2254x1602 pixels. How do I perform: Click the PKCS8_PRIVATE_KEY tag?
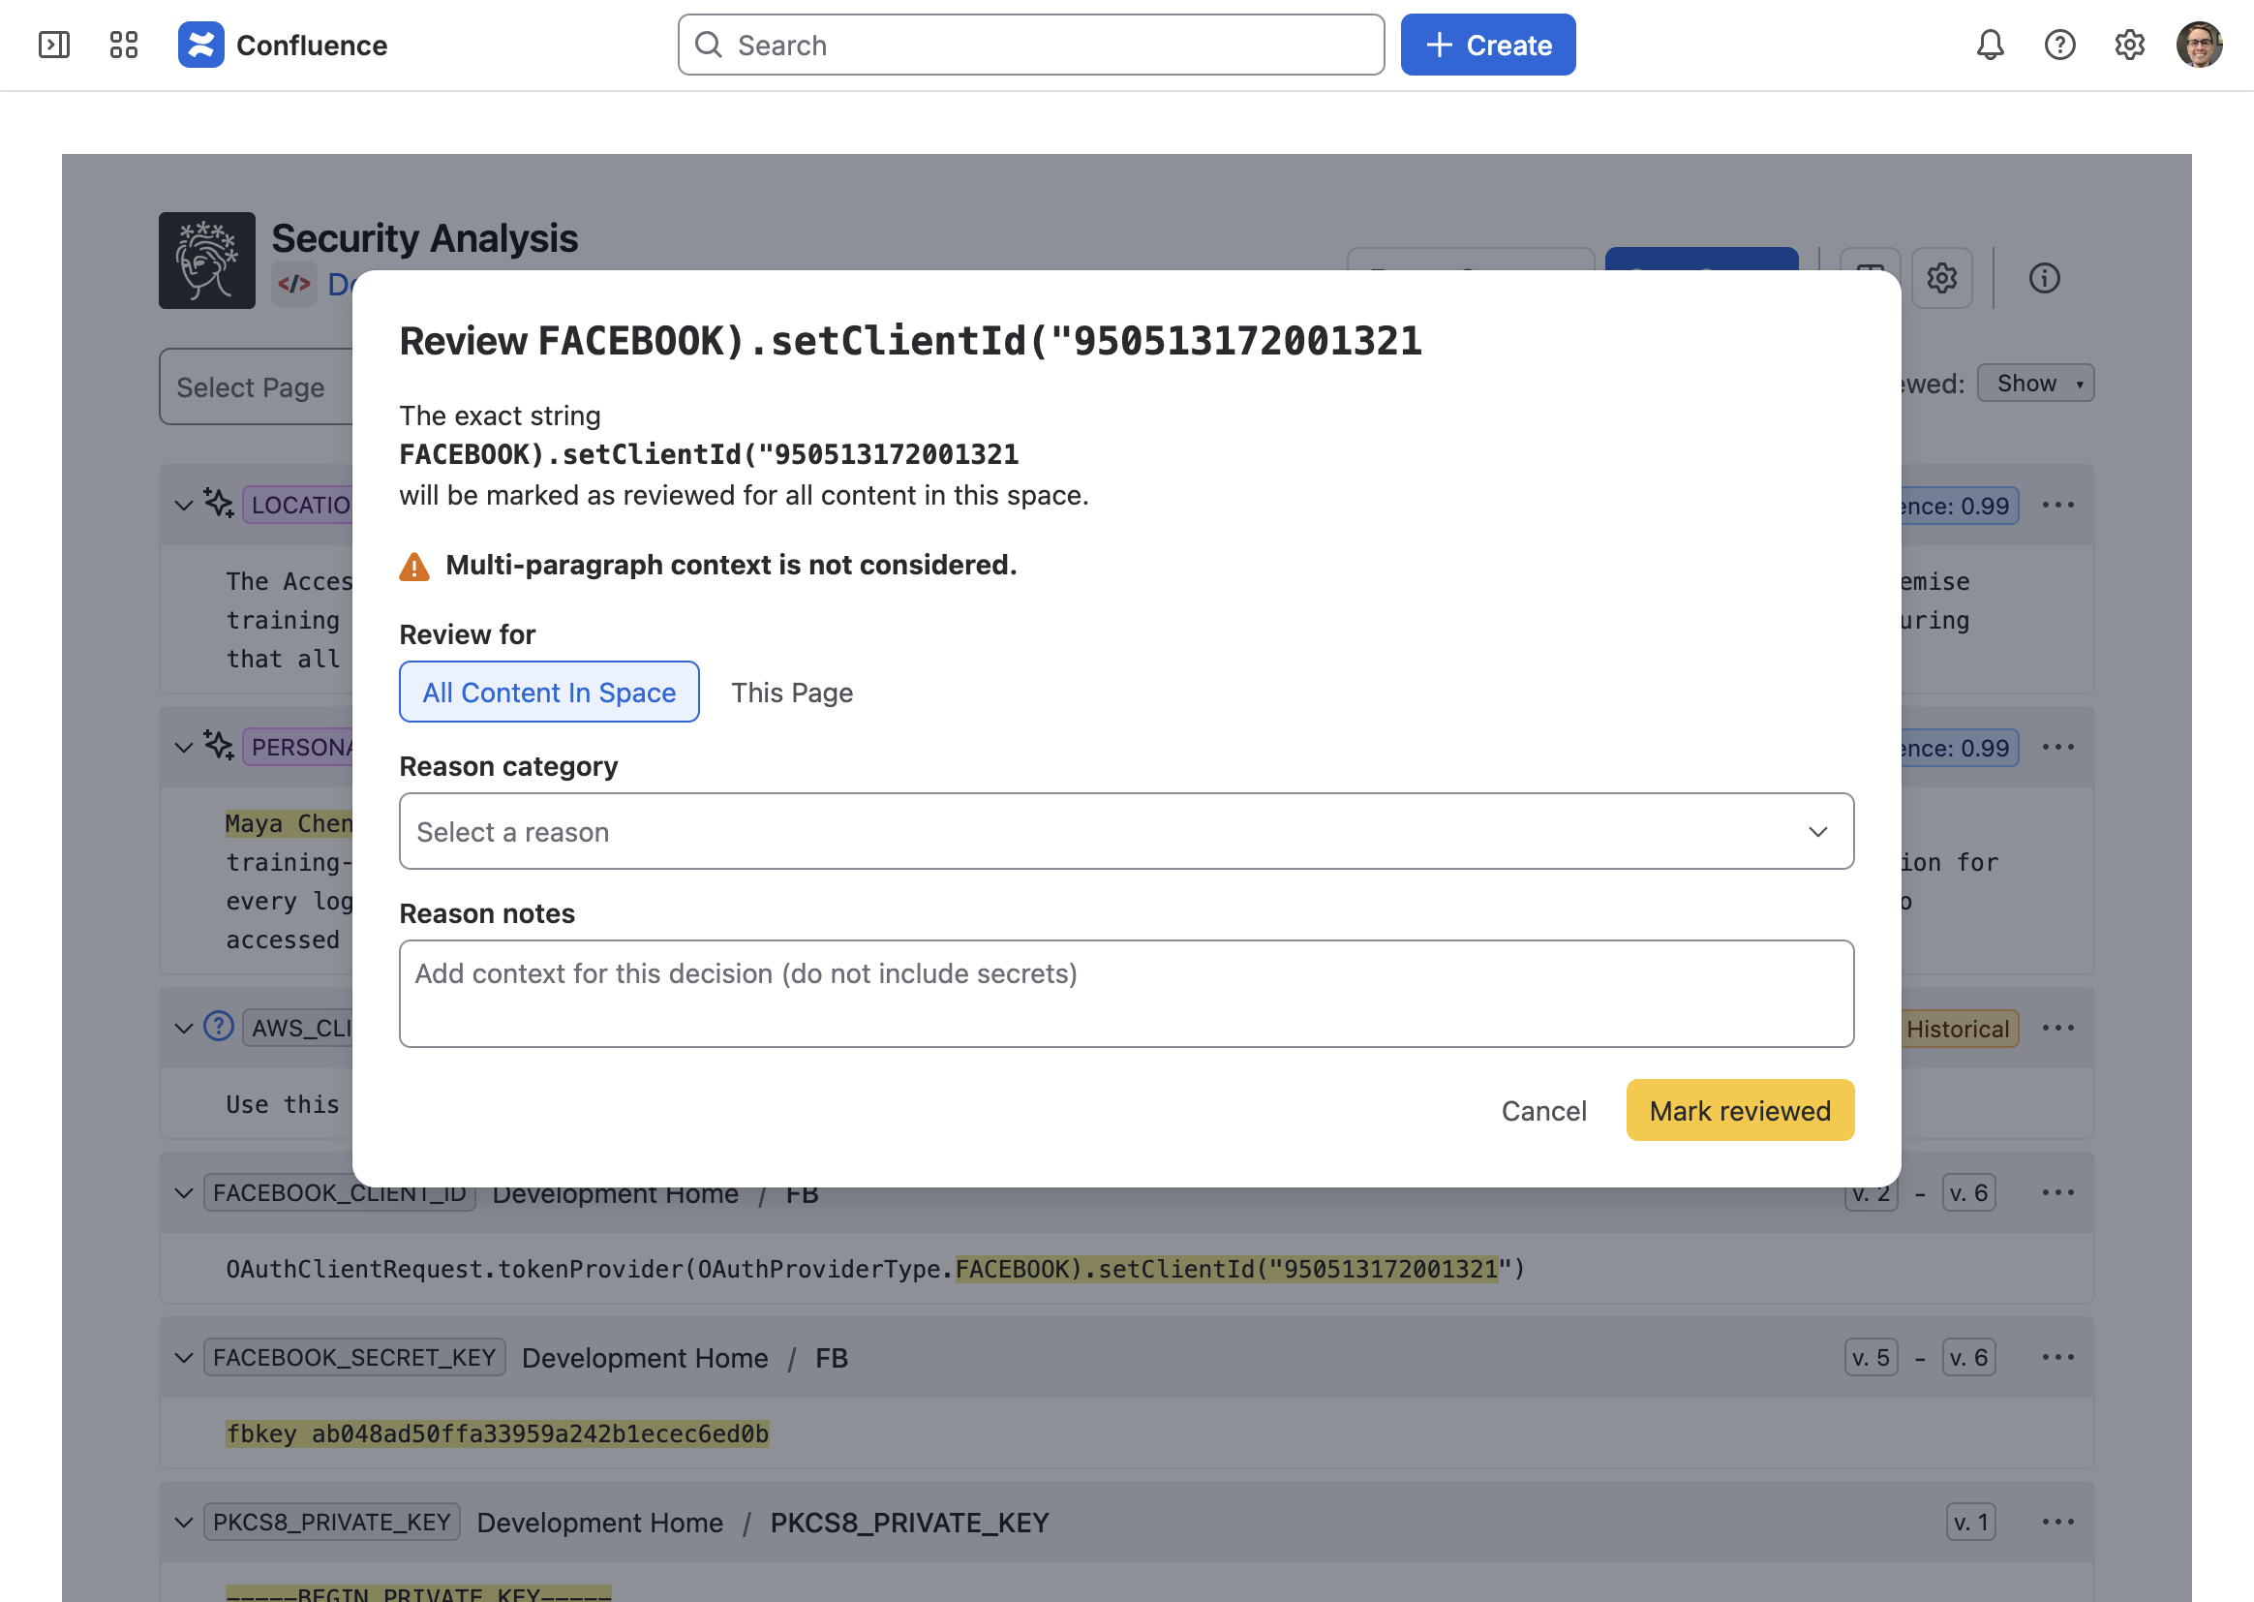pyautogui.click(x=332, y=1523)
